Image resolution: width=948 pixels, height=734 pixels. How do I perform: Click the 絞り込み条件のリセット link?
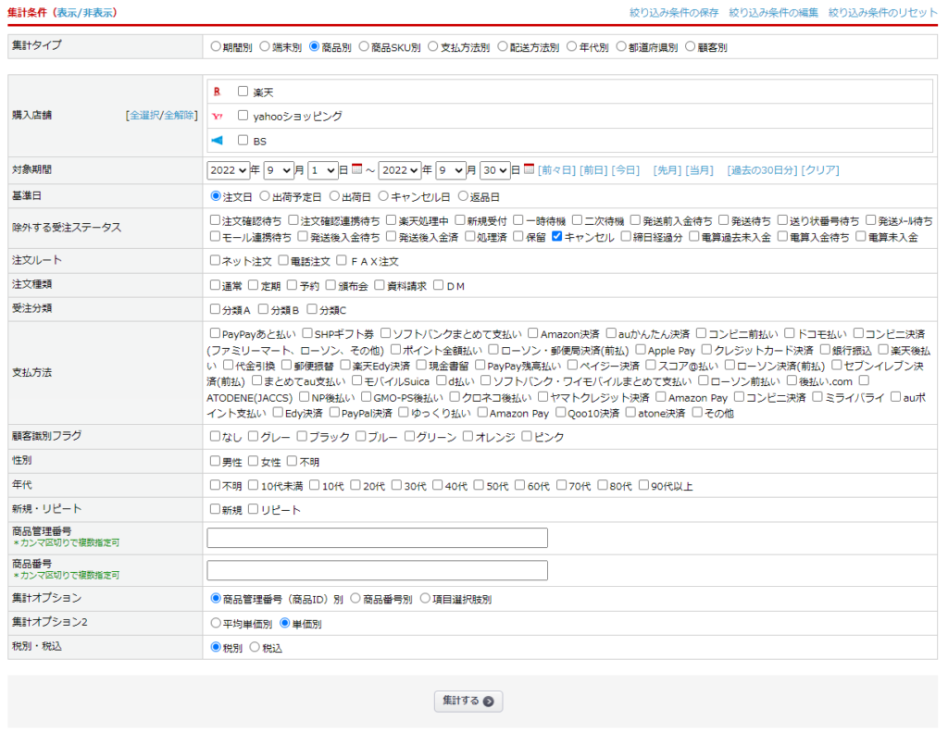tap(882, 13)
